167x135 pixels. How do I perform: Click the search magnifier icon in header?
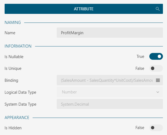click(x=157, y=9)
